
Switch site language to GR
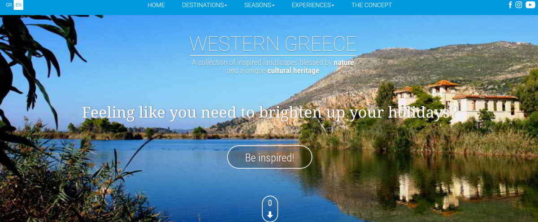9,5
